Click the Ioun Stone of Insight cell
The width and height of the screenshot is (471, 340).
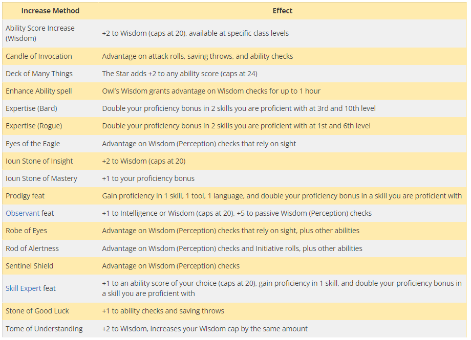click(x=39, y=161)
